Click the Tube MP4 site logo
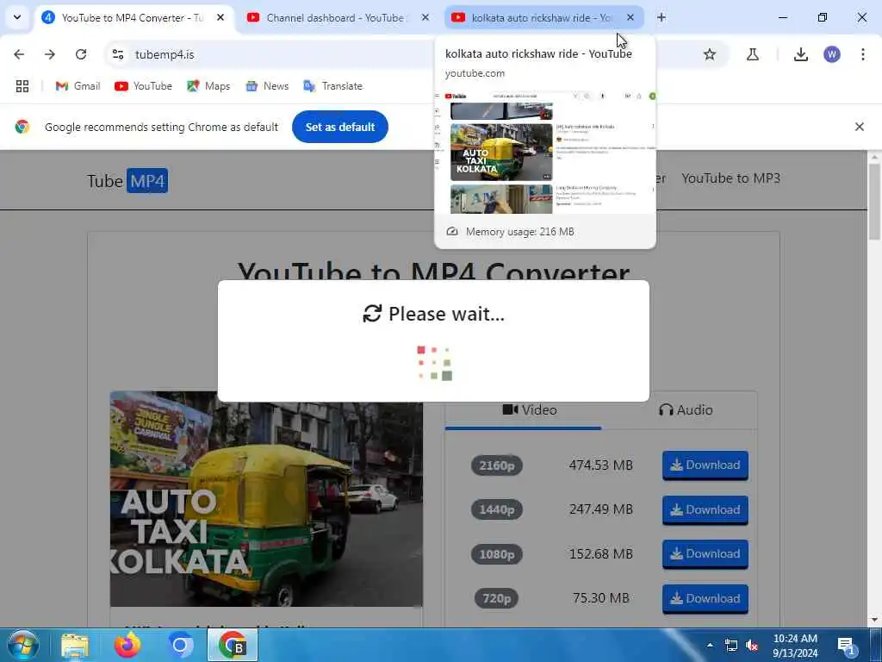The image size is (882, 662). (x=127, y=181)
